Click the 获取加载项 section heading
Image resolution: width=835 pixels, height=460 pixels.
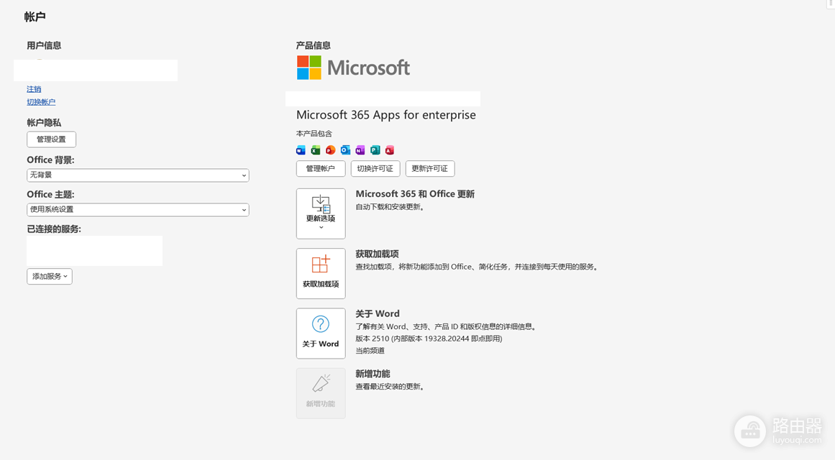click(377, 254)
